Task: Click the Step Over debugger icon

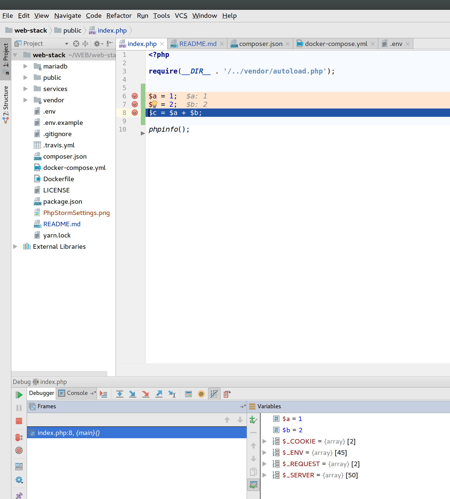Action: pyautogui.click(x=120, y=394)
